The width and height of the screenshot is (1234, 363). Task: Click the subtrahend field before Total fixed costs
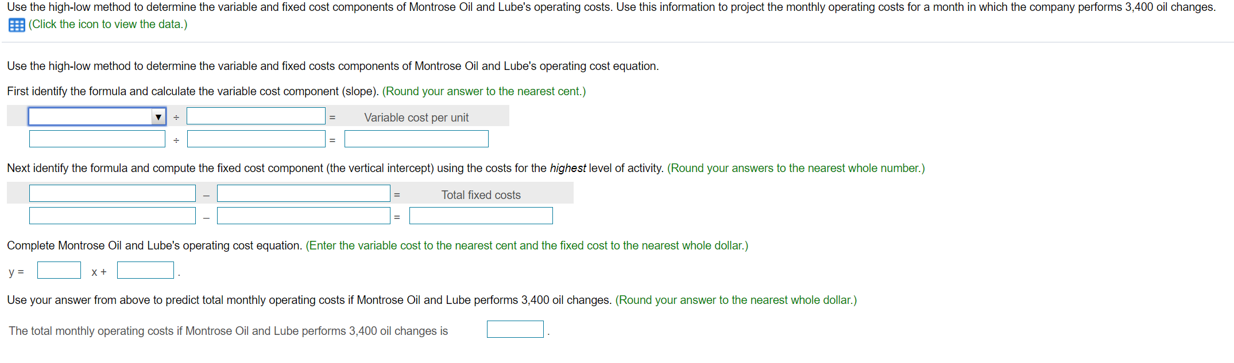pos(303,193)
